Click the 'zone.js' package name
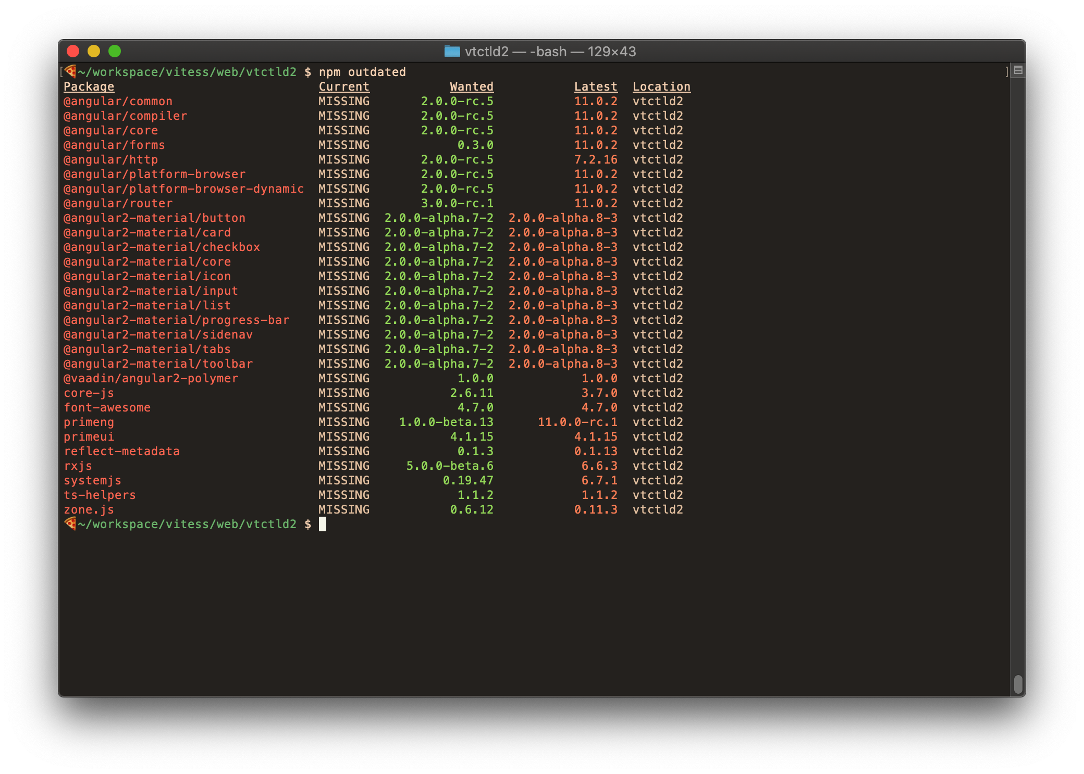 coord(89,509)
